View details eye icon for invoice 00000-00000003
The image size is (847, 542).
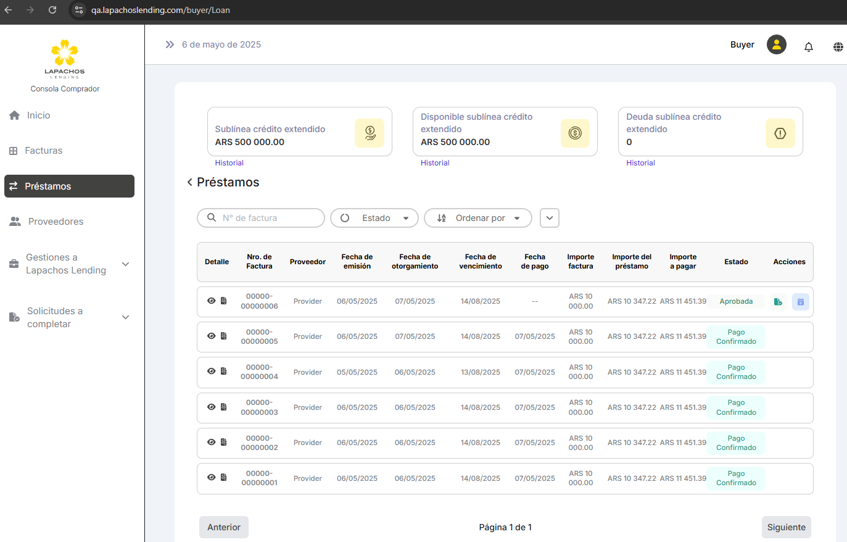[x=211, y=407]
